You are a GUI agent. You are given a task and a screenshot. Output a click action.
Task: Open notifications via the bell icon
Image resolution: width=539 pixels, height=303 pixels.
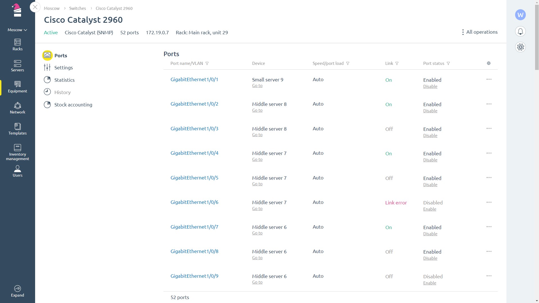[x=520, y=31]
